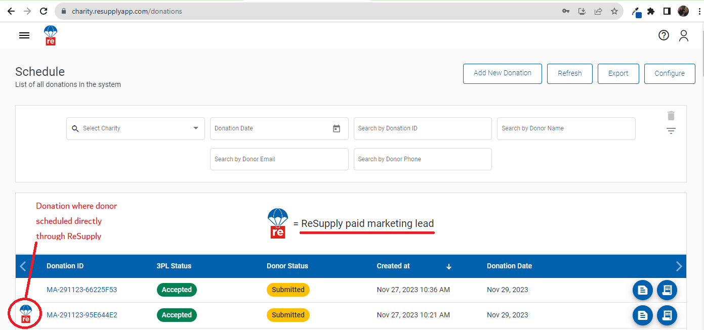
Task: Toggle the browser side panel
Action: (x=667, y=11)
